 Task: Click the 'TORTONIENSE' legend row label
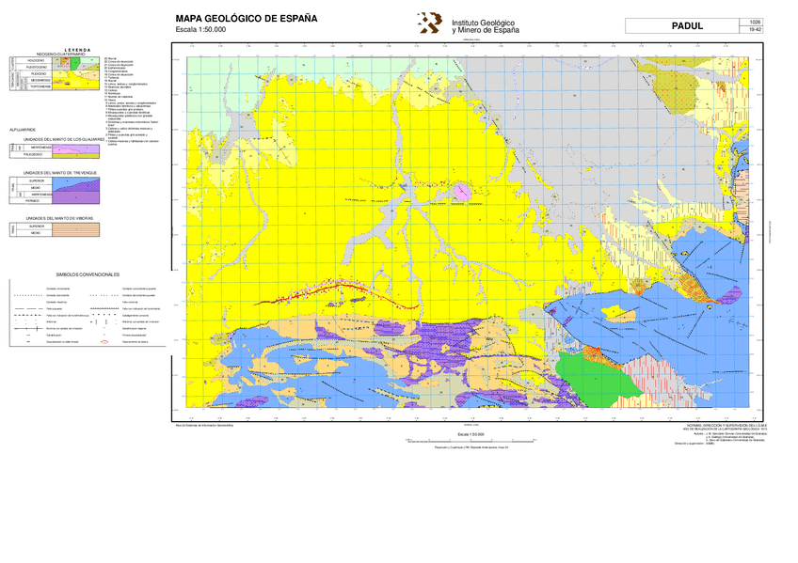40,86
